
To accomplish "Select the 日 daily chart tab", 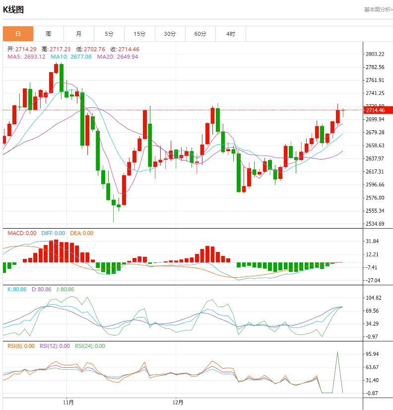I will tap(18, 34).
